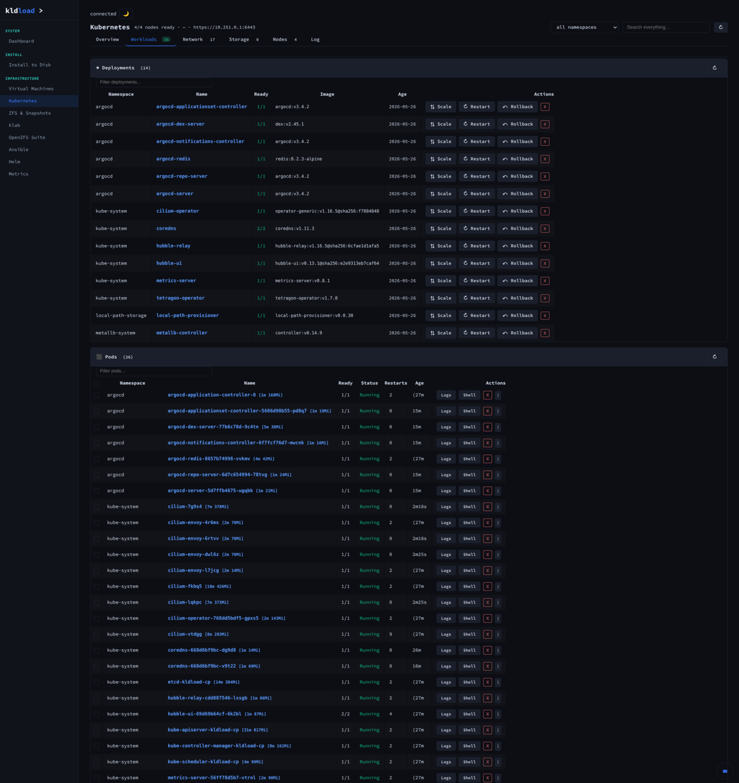Image resolution: width=739 pixels, height=783 pixels.
Task: Scale the argocd-server deployment
Action: (441, 194)
